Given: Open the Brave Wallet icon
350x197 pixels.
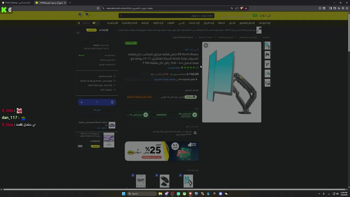Looking at the screenshot, I should pos(334,8).
